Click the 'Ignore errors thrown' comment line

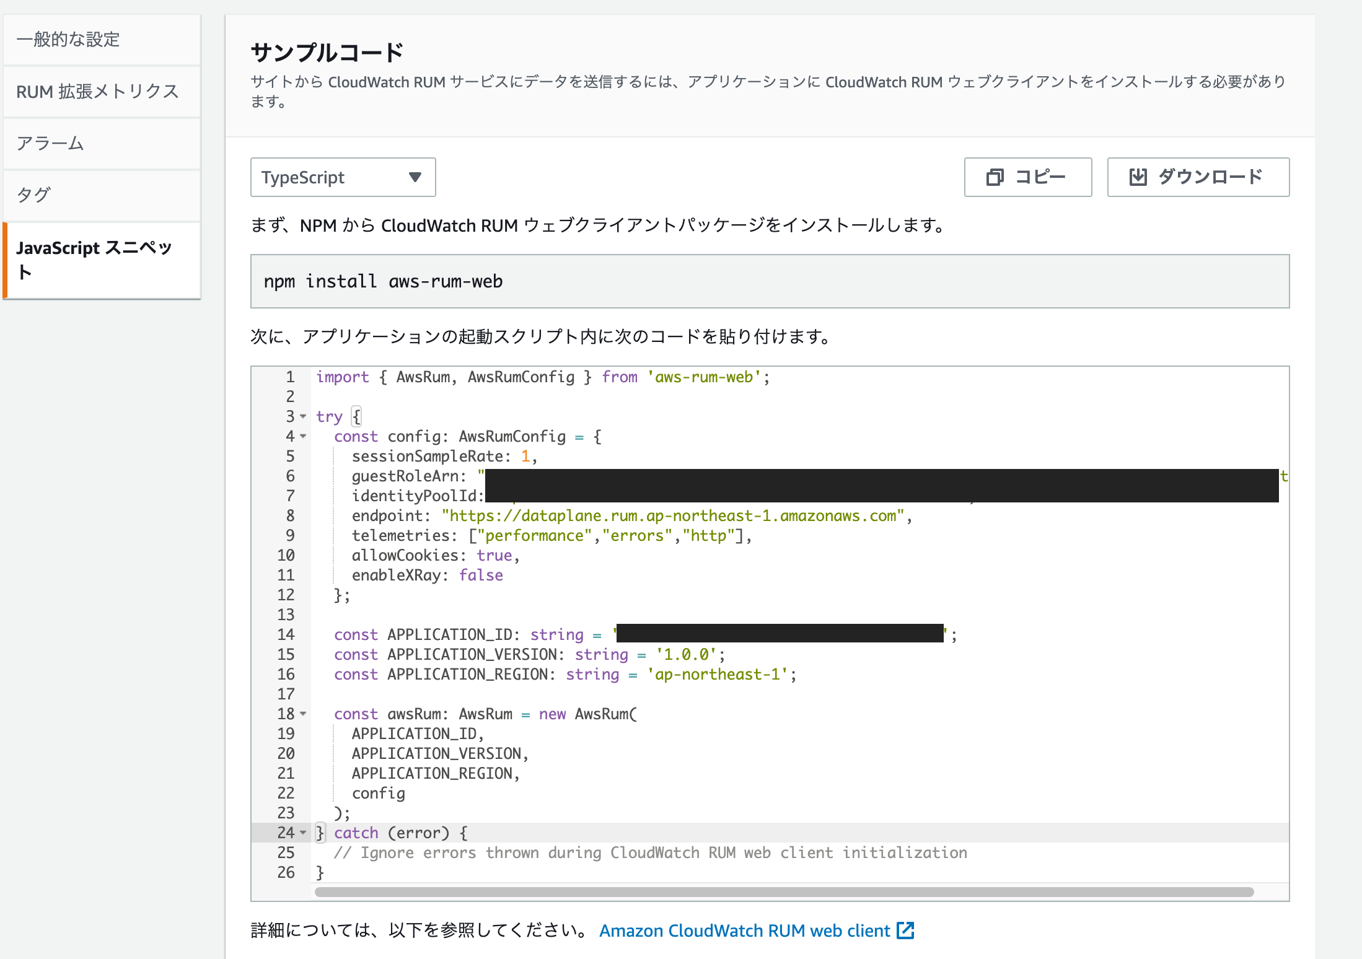pyautogui.click(x=651, y=852)
